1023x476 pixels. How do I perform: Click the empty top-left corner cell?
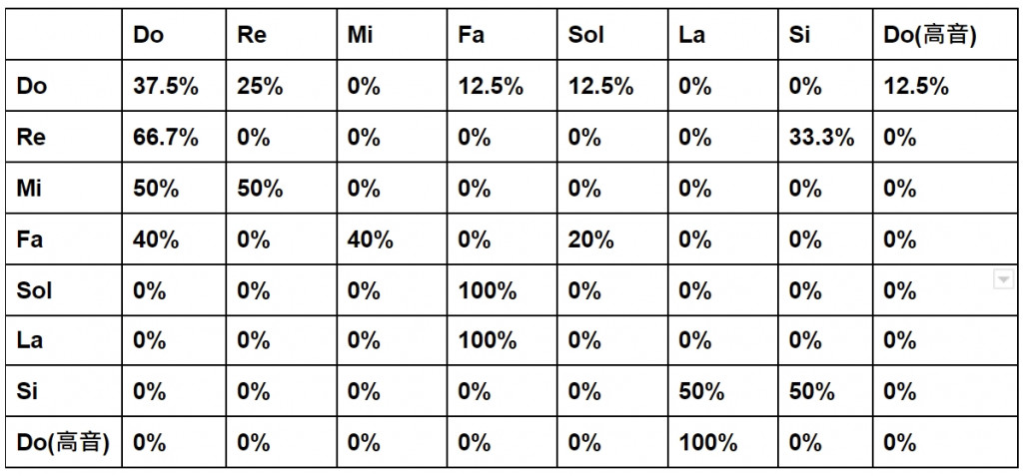63,35
